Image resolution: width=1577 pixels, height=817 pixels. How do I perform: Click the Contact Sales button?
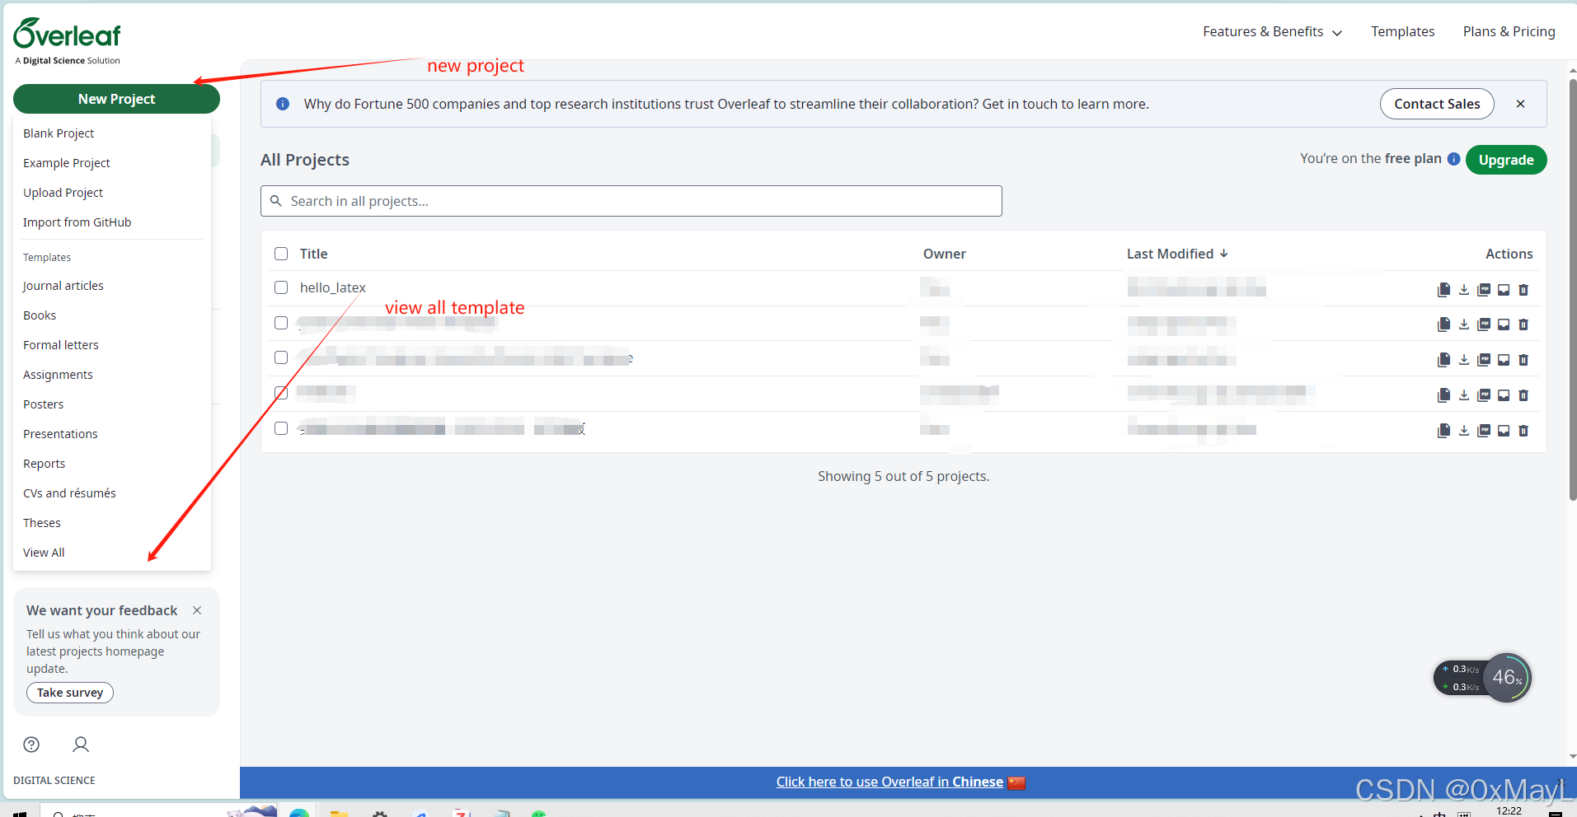coord(1437,104)
